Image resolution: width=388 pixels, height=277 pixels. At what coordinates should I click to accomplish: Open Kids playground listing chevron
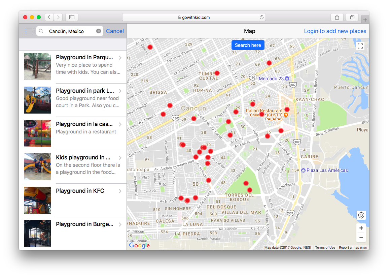[120, 158]
